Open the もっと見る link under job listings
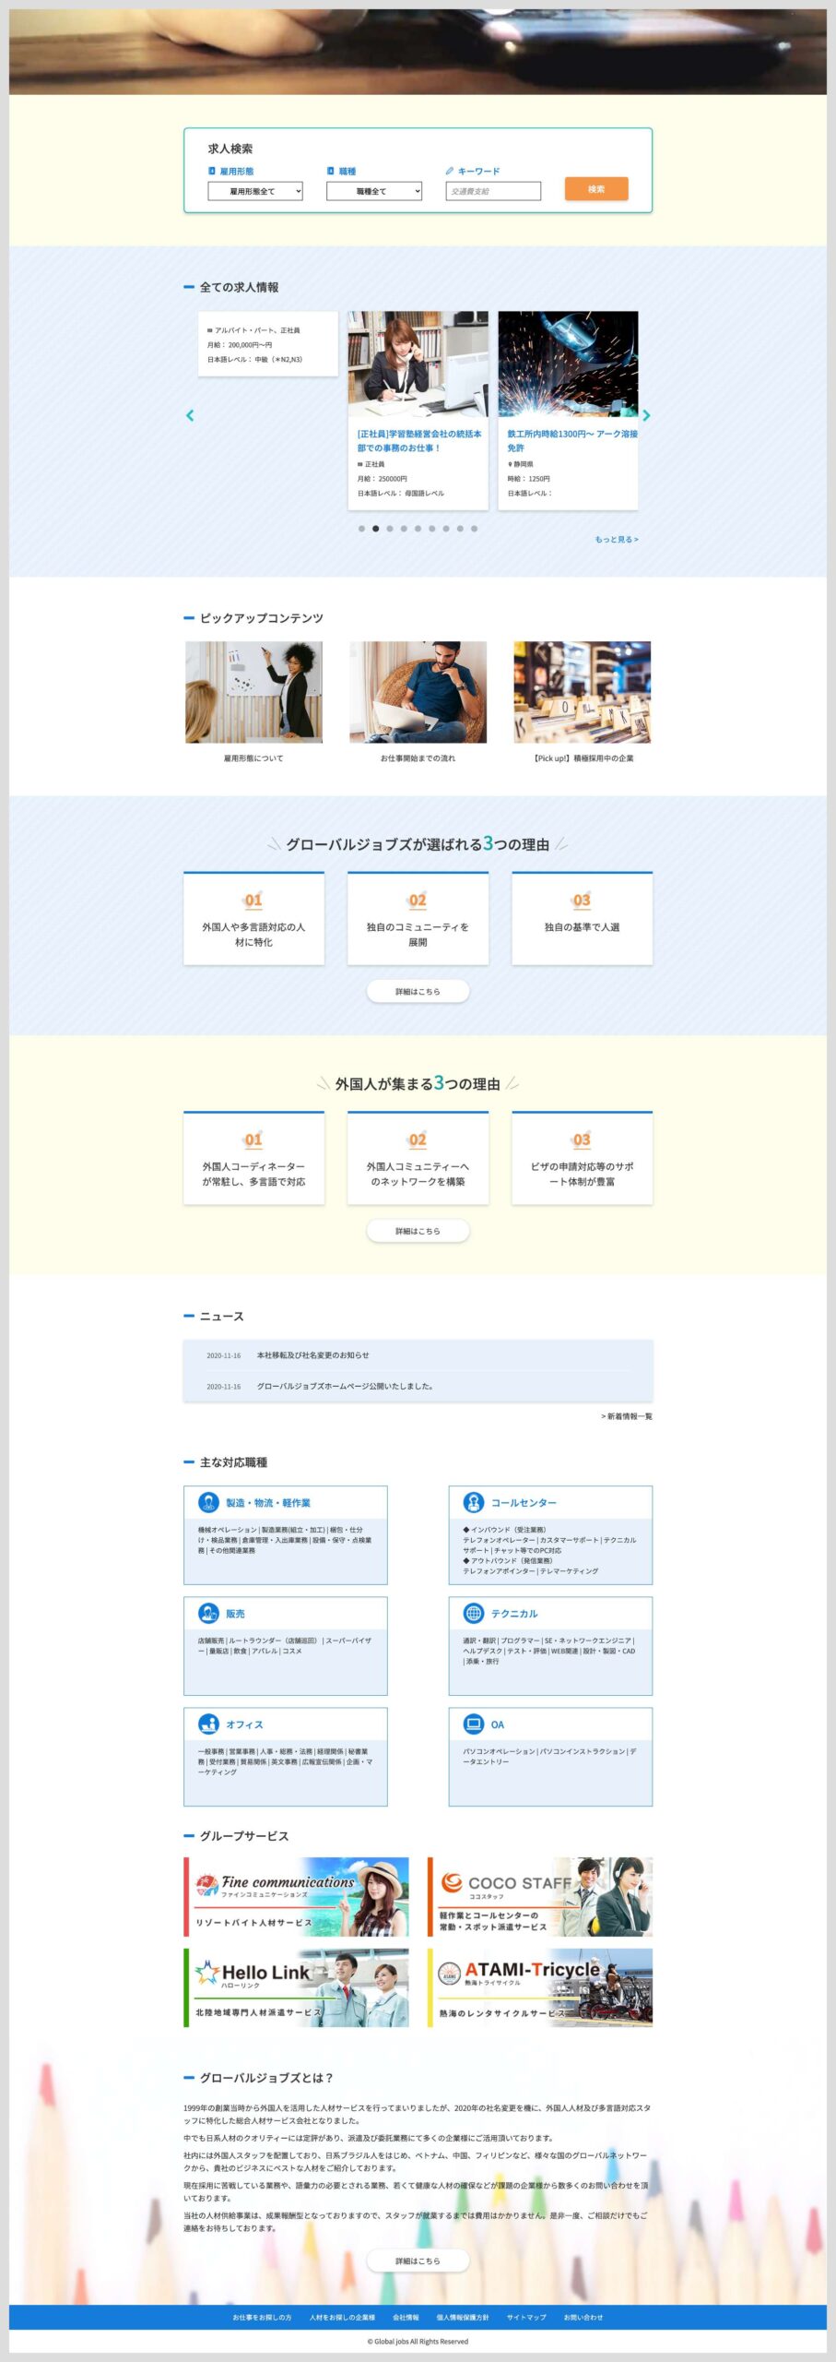The width and height of the screenshot is (836, 2362). [617, 539]
